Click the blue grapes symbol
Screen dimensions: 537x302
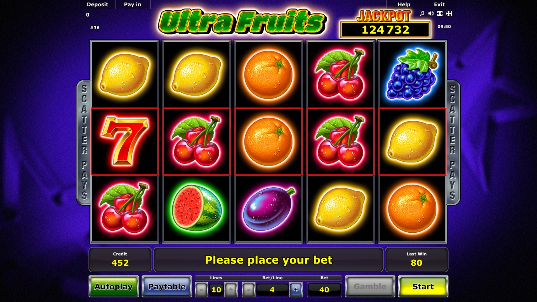pos(412,74)
